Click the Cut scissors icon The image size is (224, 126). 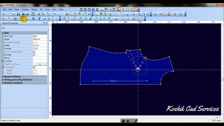pos(66,14)
